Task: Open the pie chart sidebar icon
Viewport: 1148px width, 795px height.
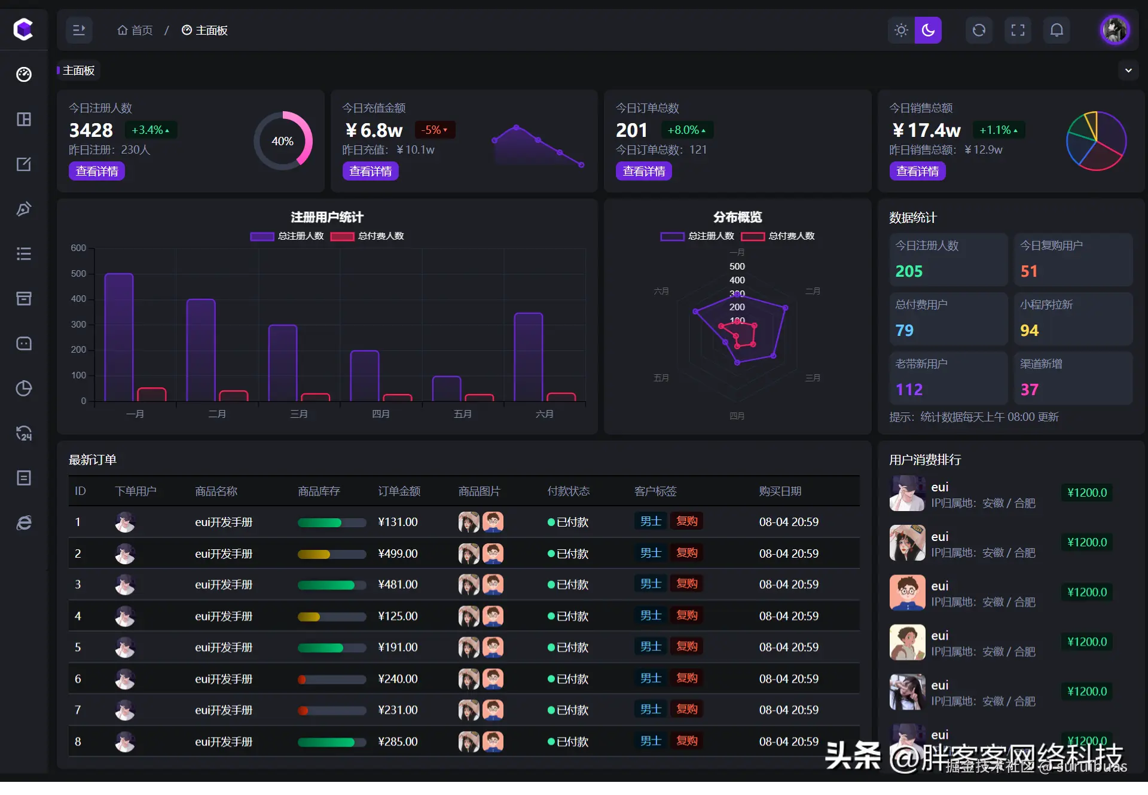Action: (x=24, y=388)
